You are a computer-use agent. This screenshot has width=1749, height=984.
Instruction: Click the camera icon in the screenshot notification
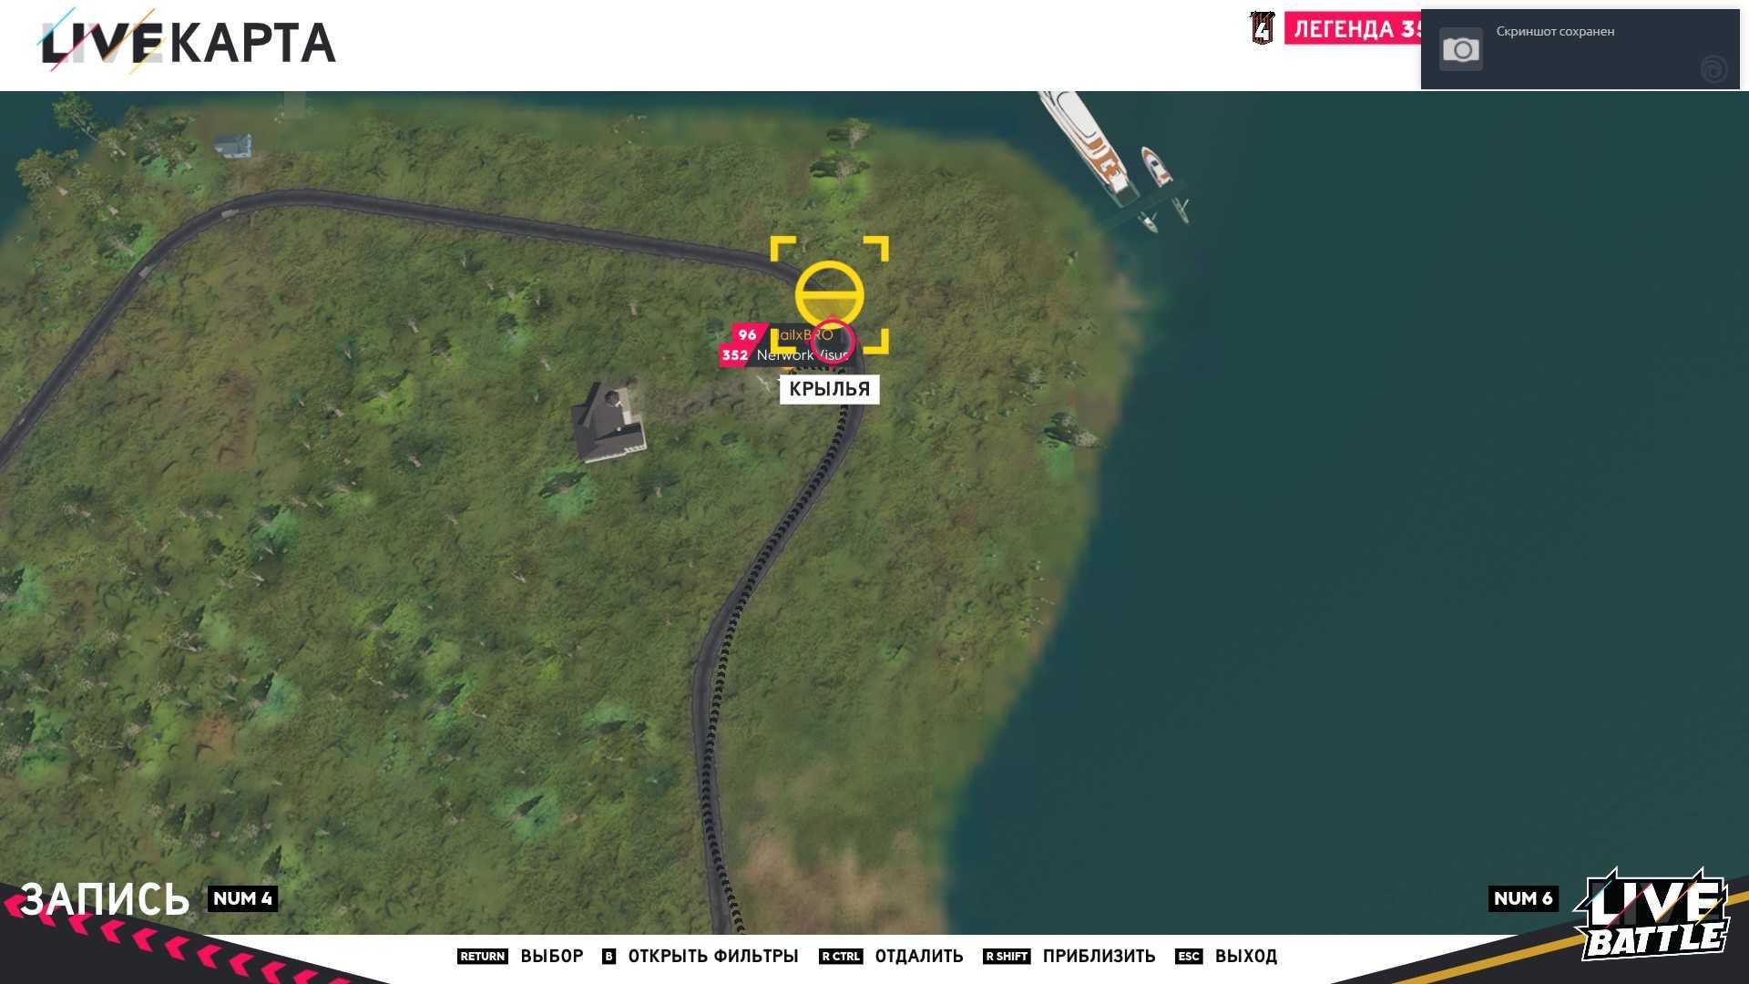tap(1460, 49)
